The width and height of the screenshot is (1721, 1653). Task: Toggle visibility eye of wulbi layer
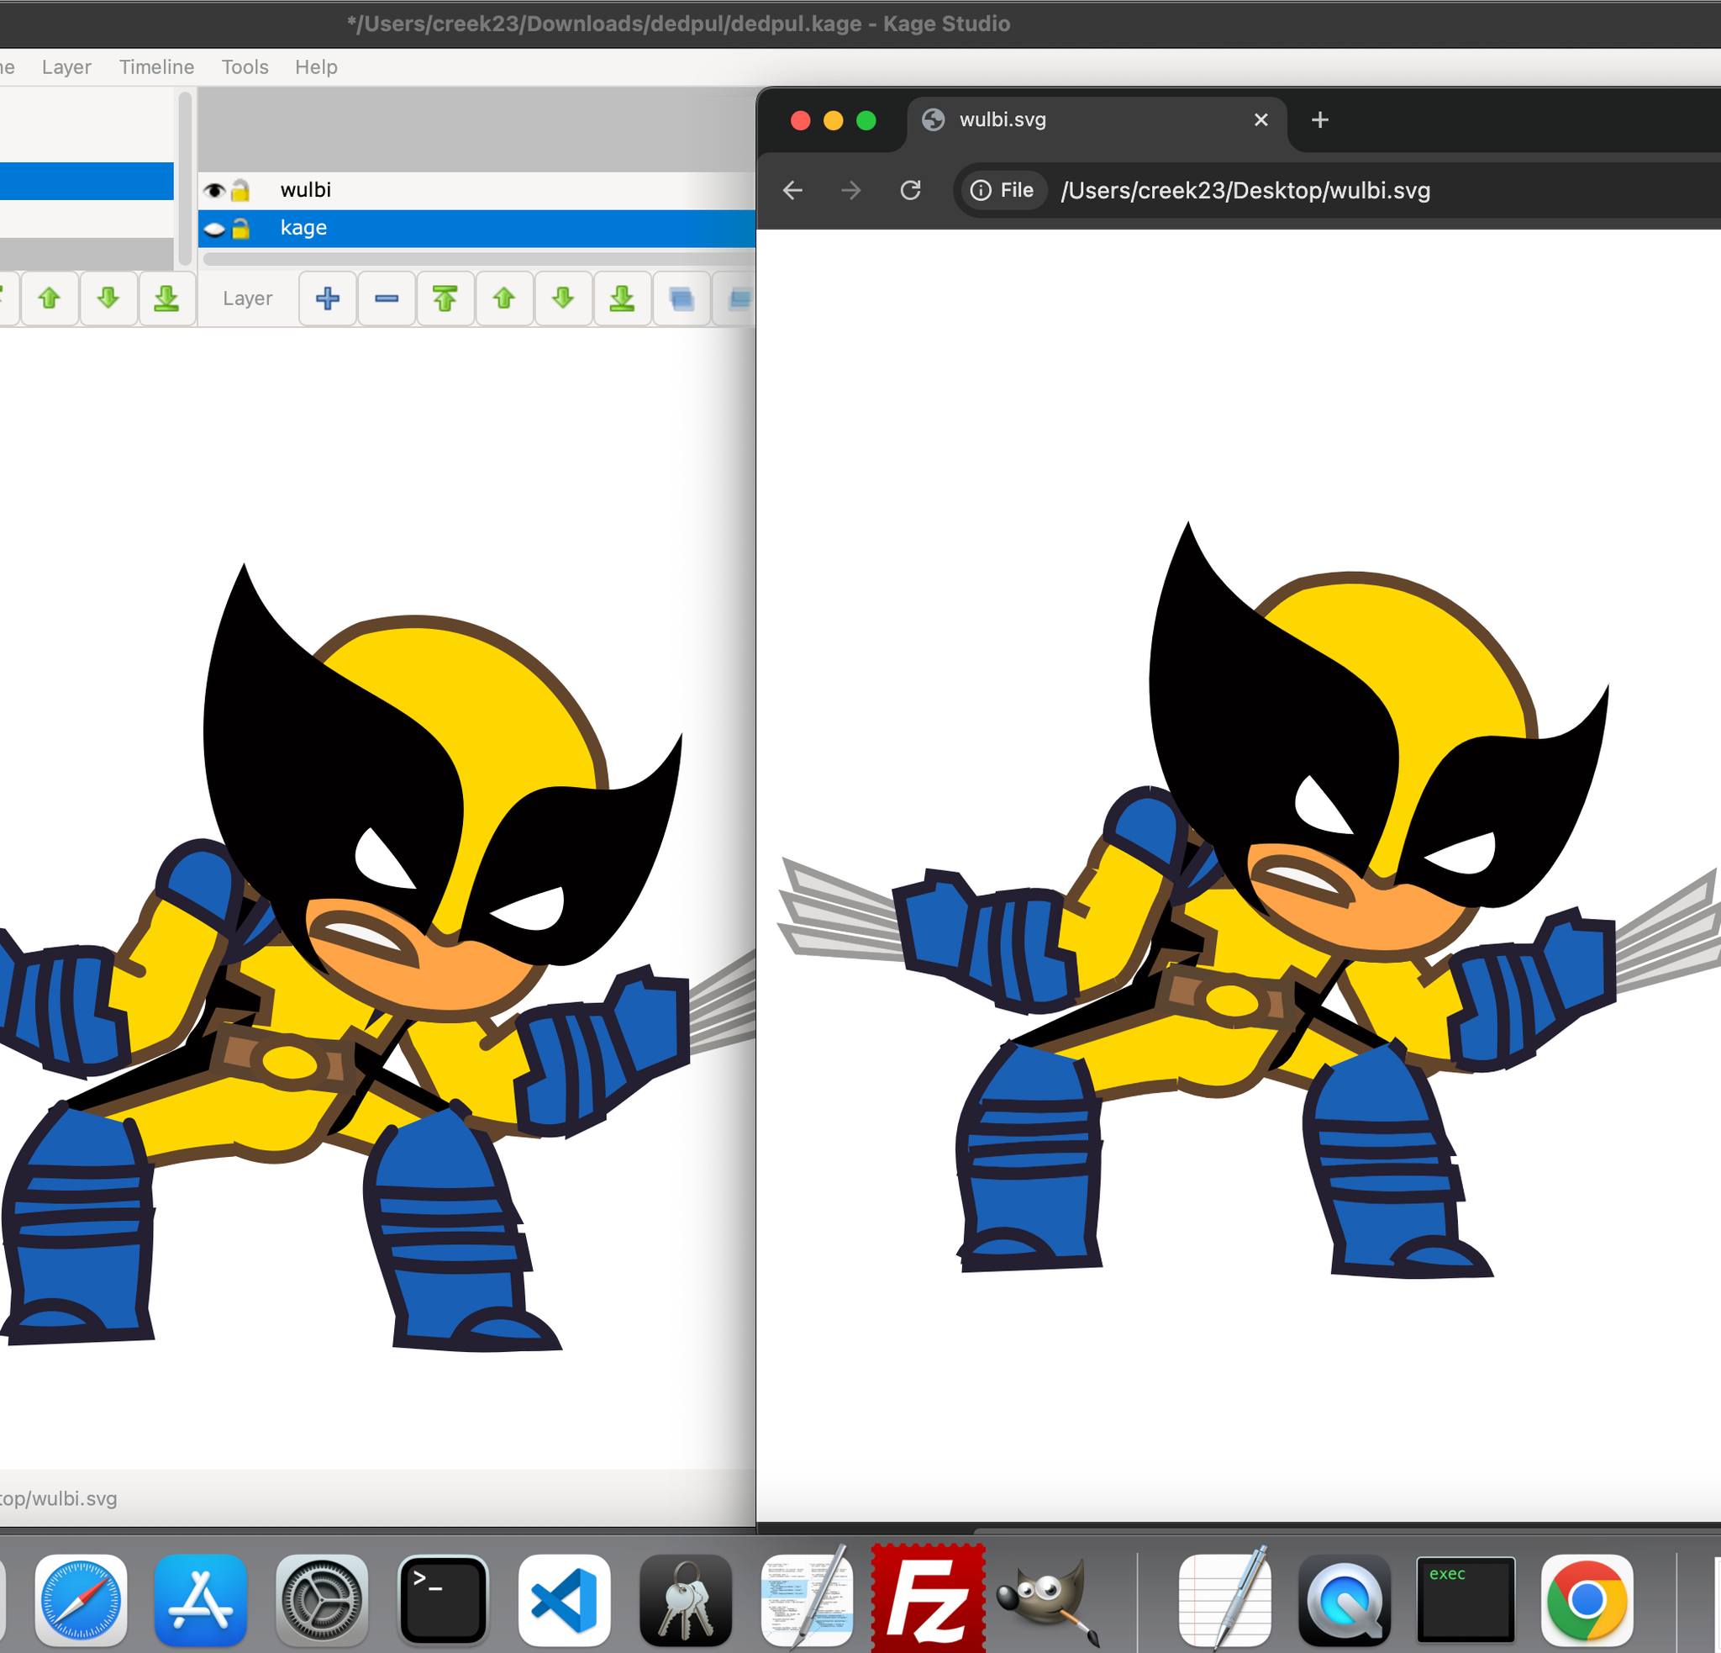(x=214, y=191)
